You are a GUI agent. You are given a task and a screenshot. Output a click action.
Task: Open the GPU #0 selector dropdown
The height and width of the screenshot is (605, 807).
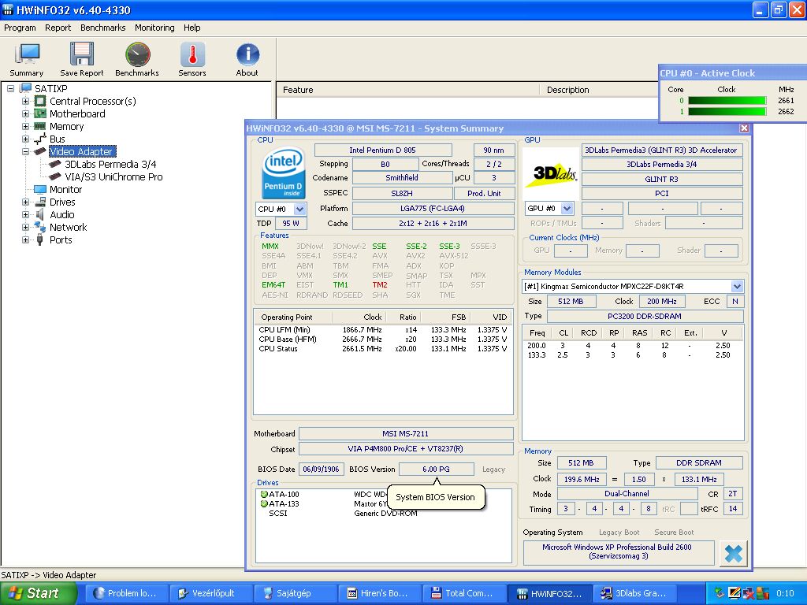click(567, 208)
